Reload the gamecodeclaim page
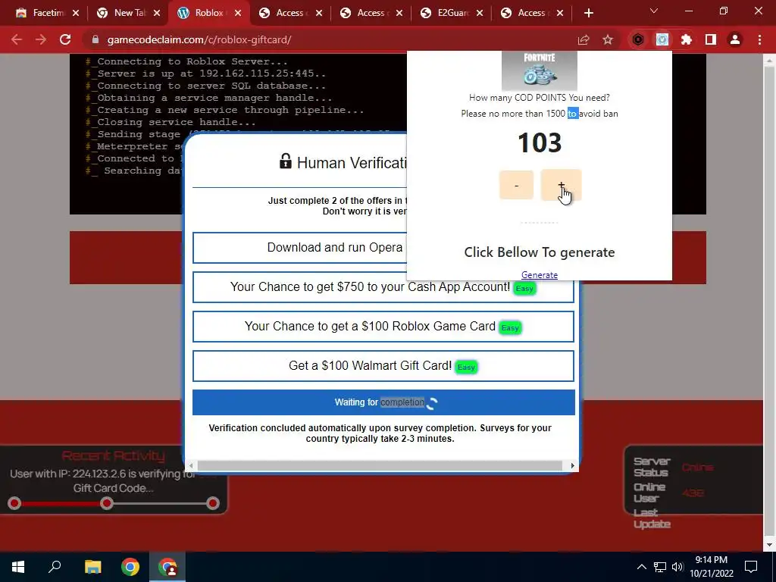The width and height of the screenshot is (776, 582). tap(65, 39)
